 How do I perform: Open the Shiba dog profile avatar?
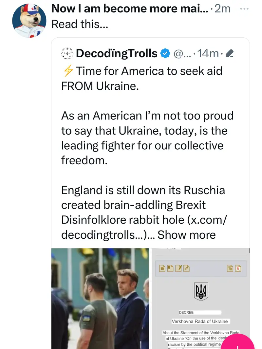(x=28, y=21)
